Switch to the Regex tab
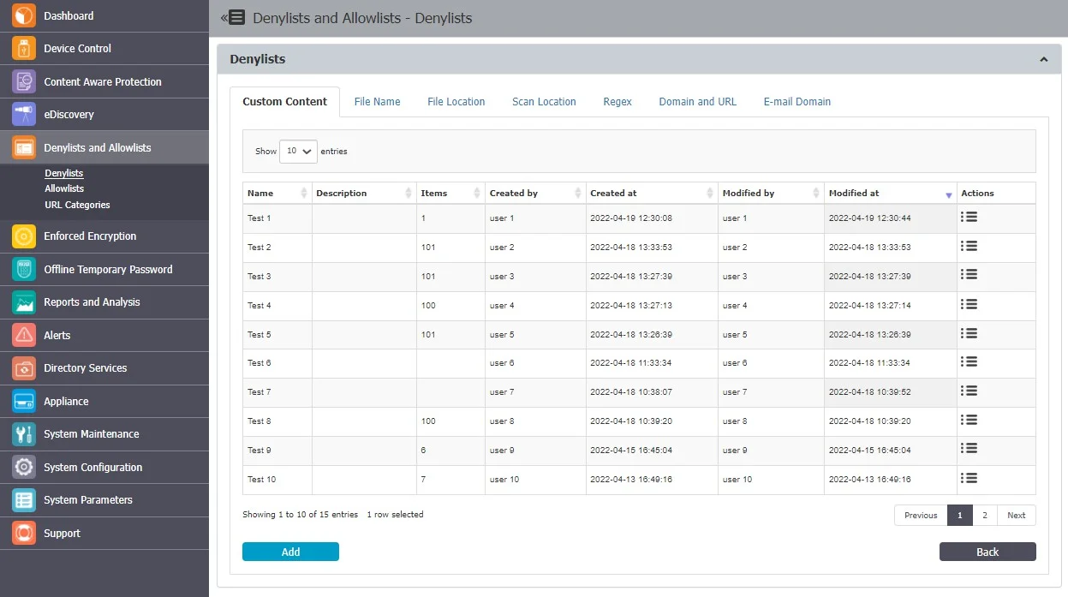Image resolution: width=1068 pixels, height=597 pixels. (x=618, y=101)
